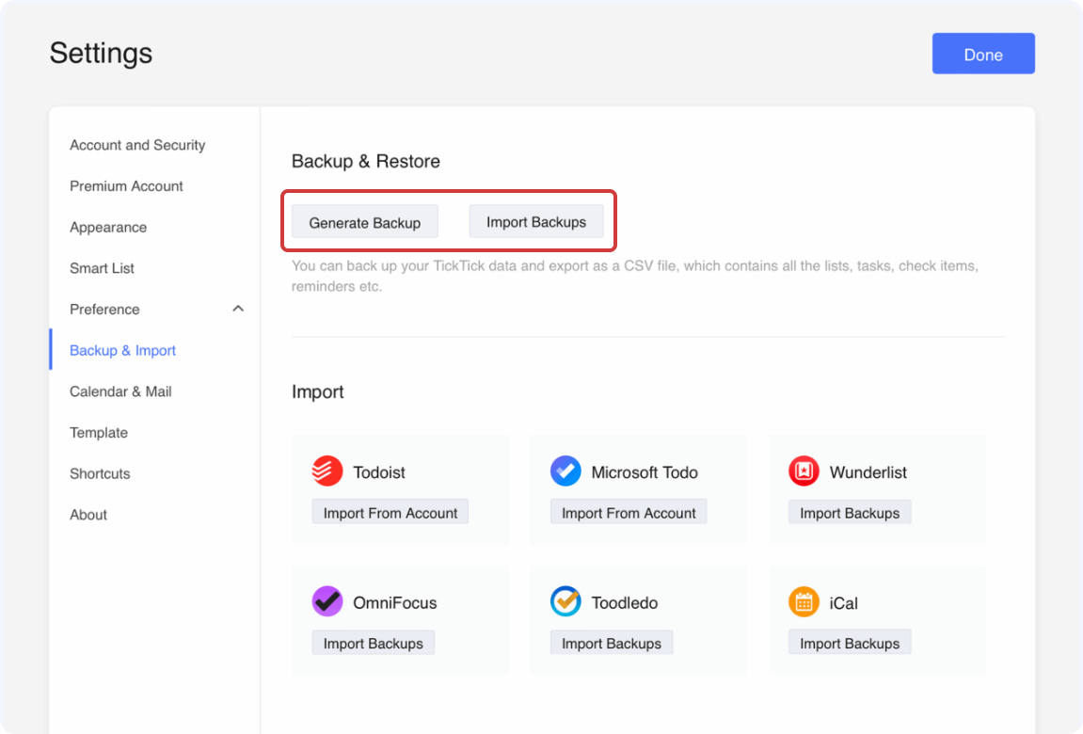Switch to Appearance settings

coord(108,227)
